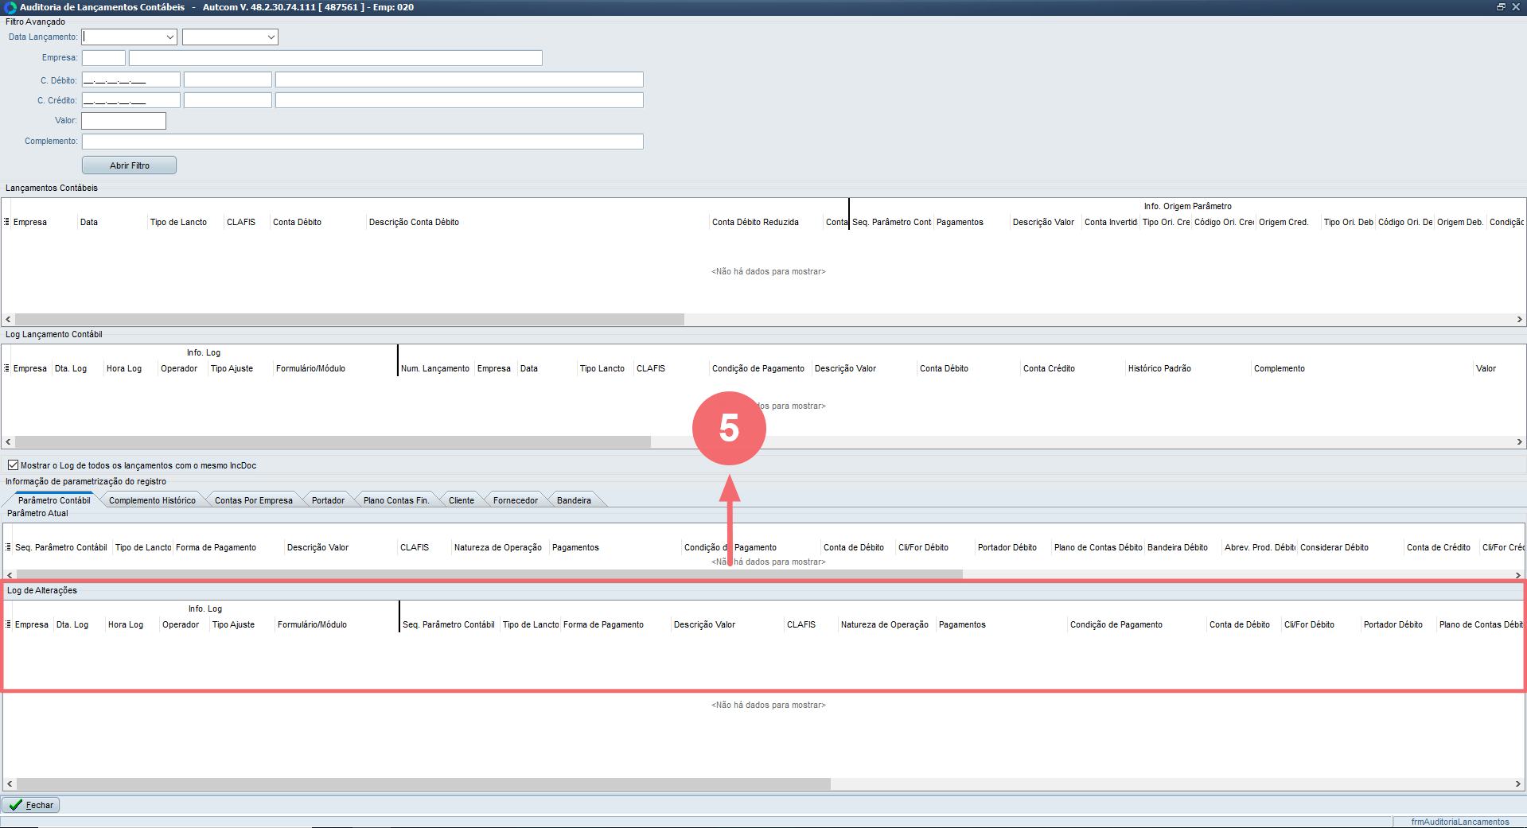Click Conta Crédito header in Log Lançamento grid
Screen dimensions: 1527x828
click(x=1073, y=368)
